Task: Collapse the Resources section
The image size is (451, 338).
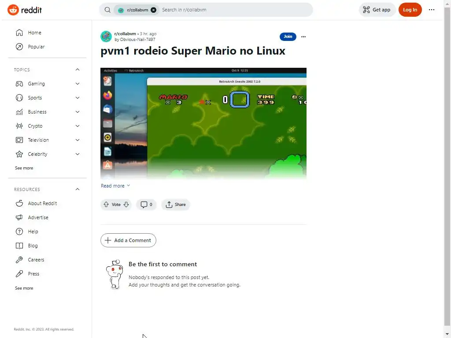Action: [78, 189]
